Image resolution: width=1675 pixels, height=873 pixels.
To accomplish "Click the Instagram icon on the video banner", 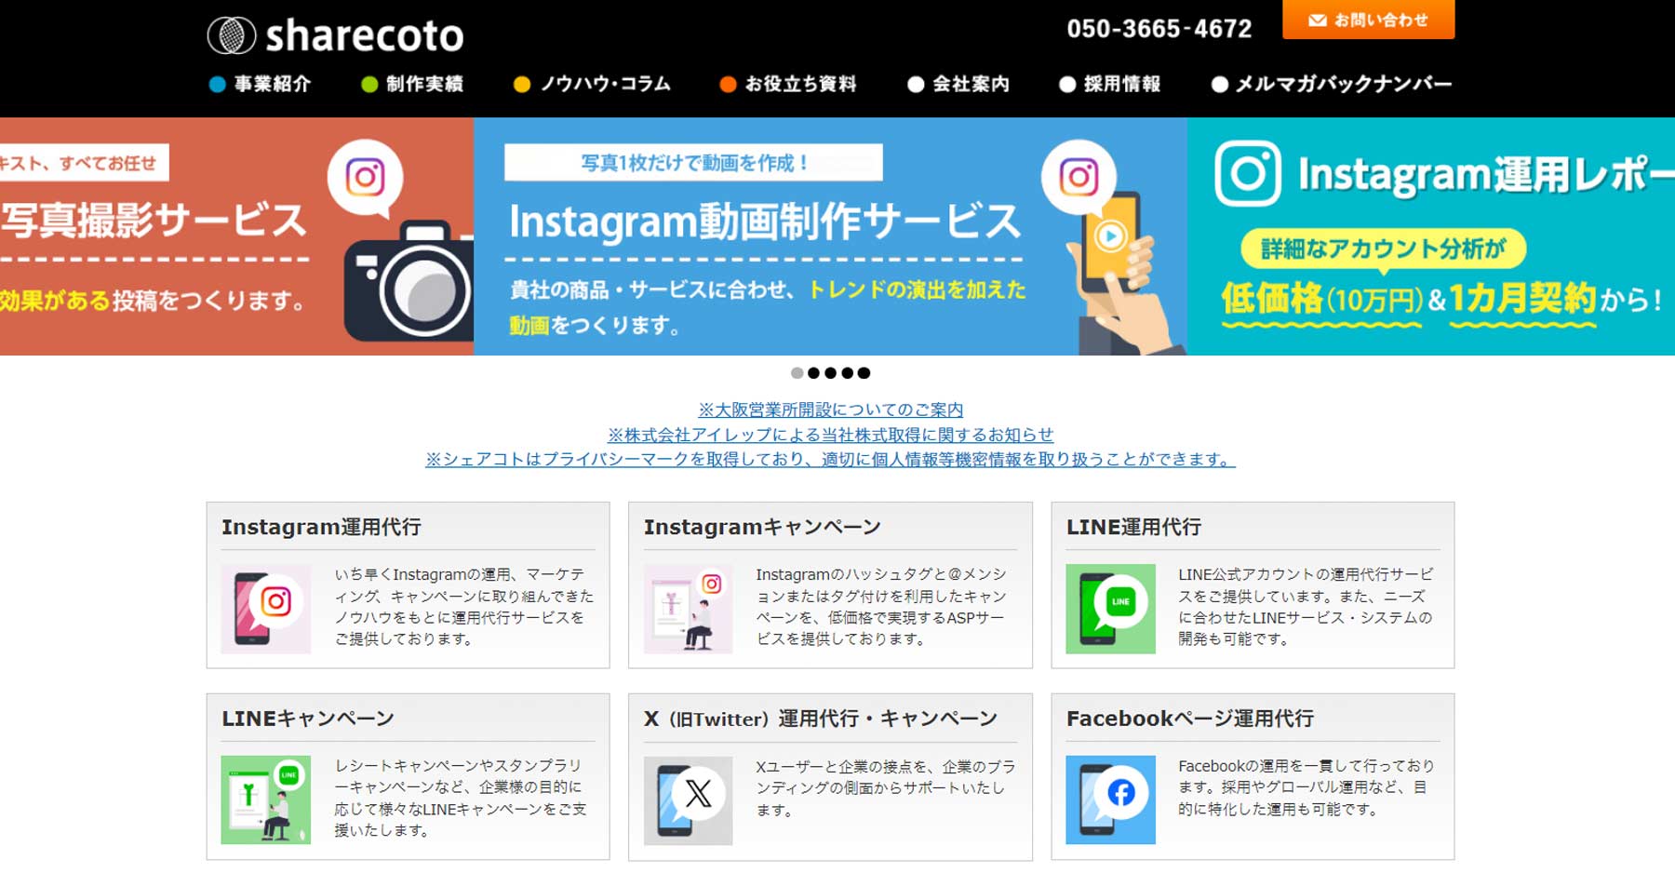I will click(x=1079, y=177).
